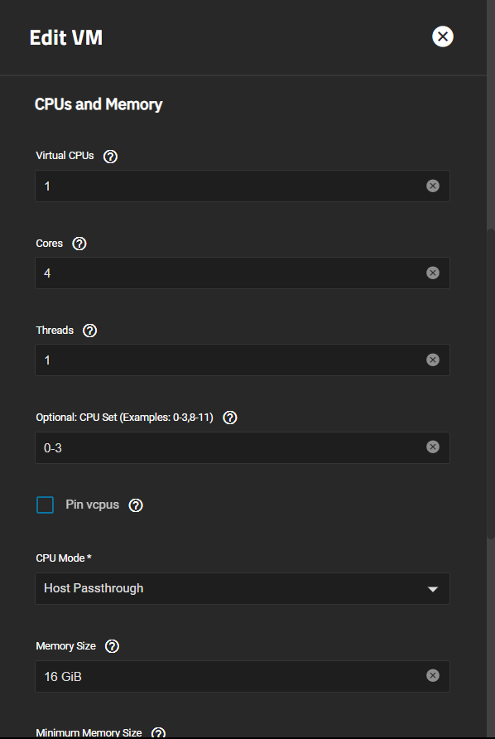Show help for Threads field
The width and height of the screenshot is (495, 739).
tap(89, 331)
